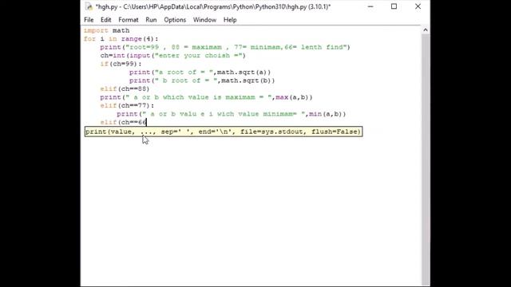Click the 'enter your choish =' input line
This screenshot has height=287, width=511.
172,55
